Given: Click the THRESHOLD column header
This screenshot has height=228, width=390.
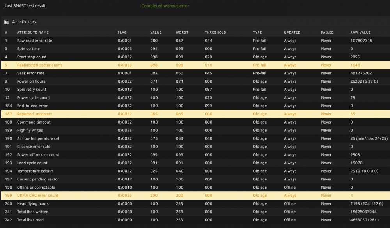Looking at the screenshot, I should point(215,32).
